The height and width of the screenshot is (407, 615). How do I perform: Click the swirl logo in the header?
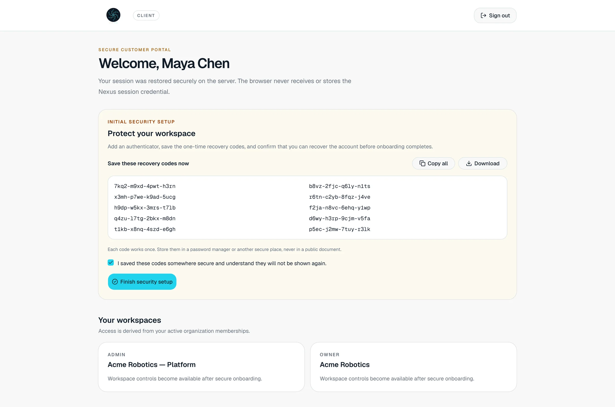[113, 15]
